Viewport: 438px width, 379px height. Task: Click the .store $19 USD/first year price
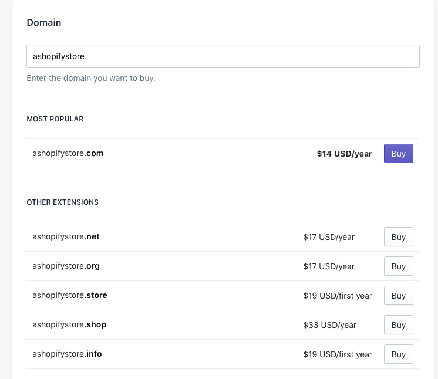coord(338,296)
